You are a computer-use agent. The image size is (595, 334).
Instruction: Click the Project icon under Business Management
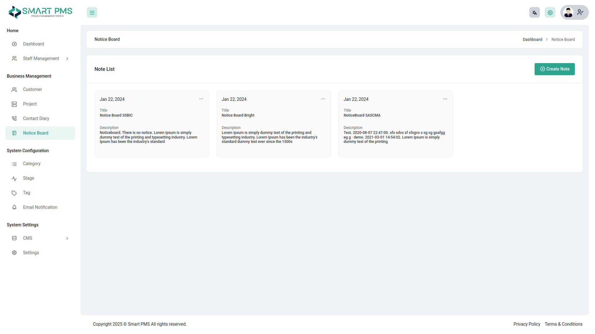(14, 104)
